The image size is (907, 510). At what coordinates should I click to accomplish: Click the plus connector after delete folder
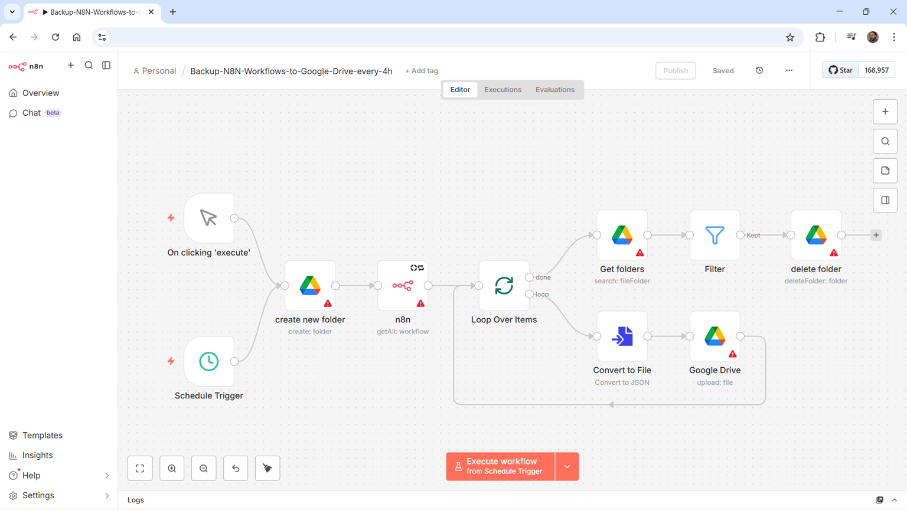(x=876, y=235)
